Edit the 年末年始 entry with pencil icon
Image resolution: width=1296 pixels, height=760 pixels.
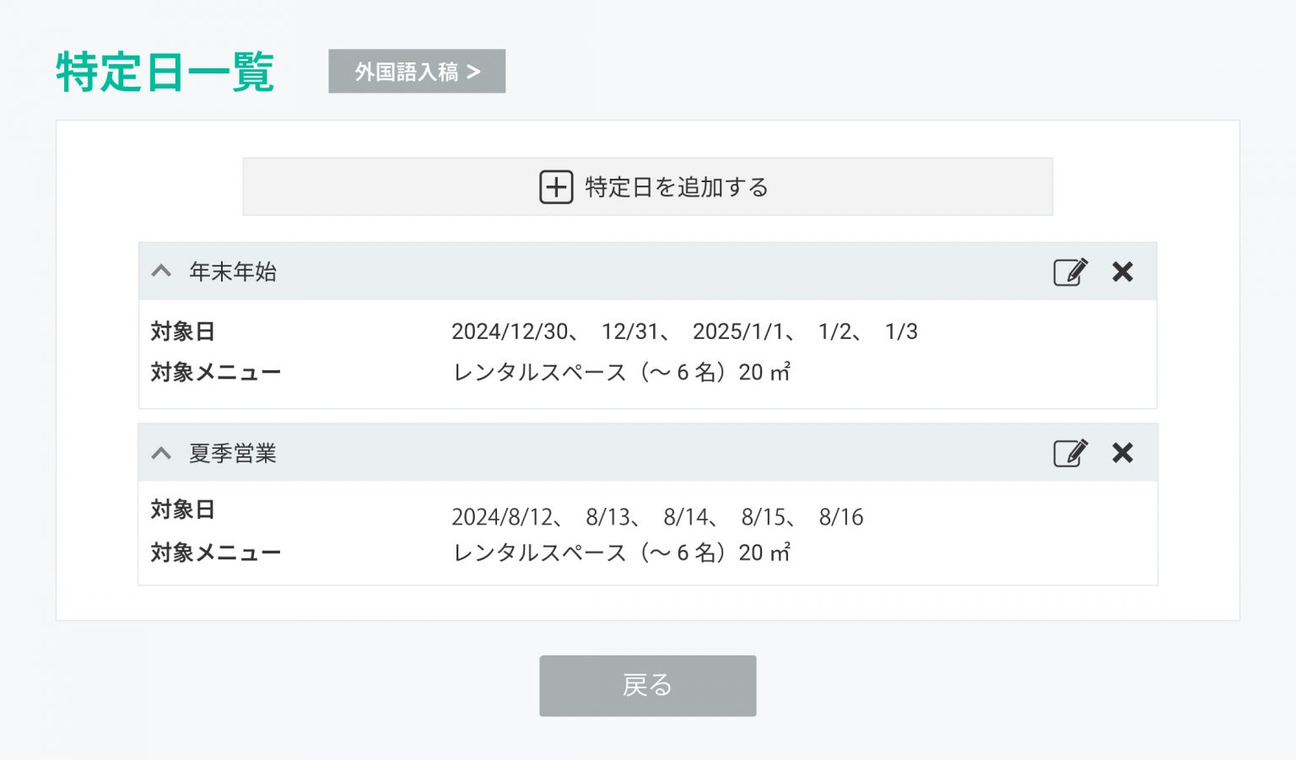1070,272
